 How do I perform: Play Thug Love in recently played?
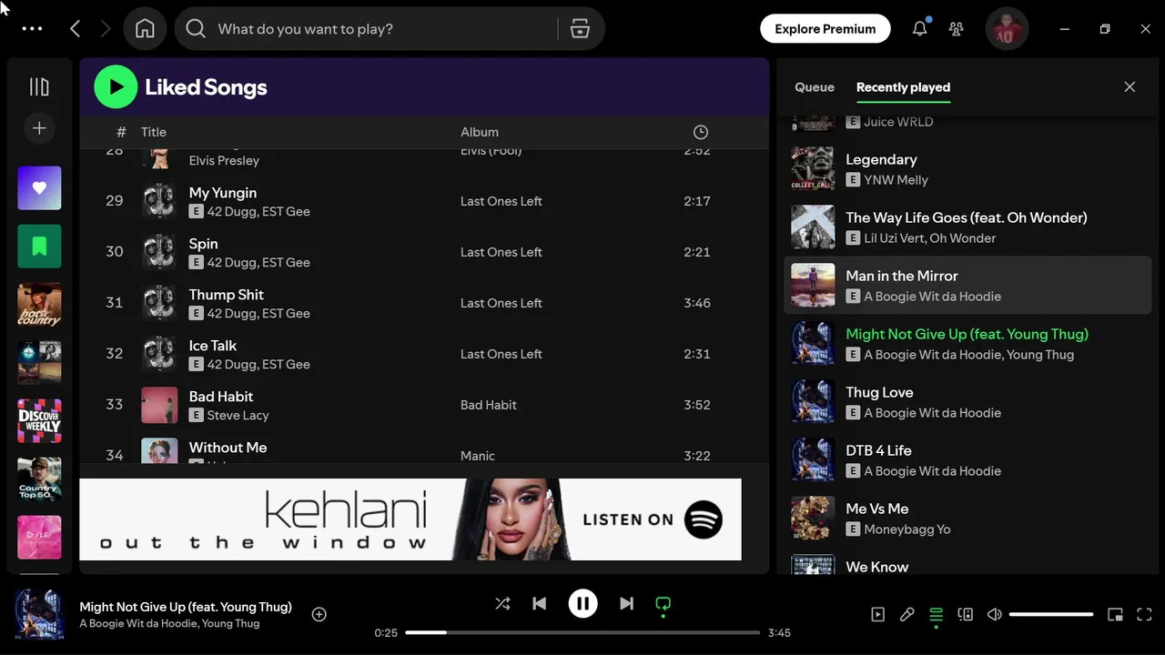[x=967, y=402]
